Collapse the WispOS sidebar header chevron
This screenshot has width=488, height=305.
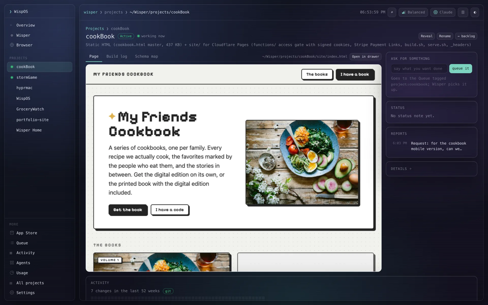coord(11,12)
